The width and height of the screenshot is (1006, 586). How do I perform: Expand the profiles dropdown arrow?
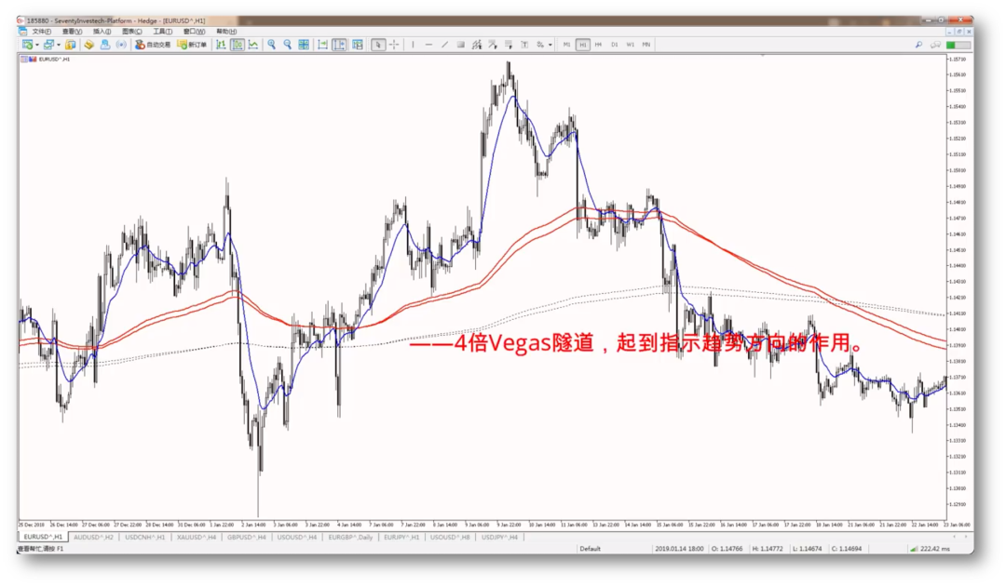(59, 45)
